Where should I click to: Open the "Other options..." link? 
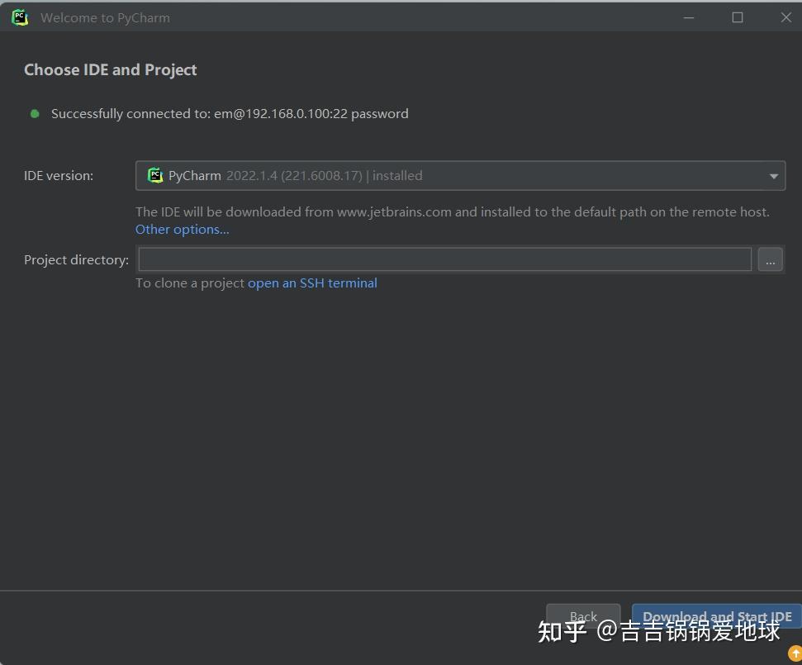(x=183, y=230)
